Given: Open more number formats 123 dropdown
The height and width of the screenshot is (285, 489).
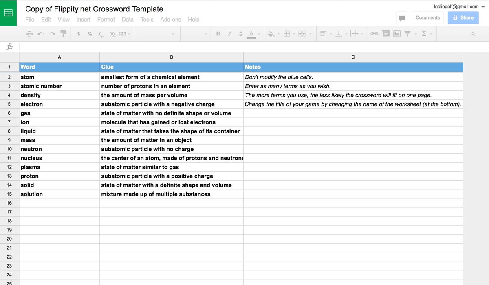Looking at the screenshot, I should [x=124, y=34].
